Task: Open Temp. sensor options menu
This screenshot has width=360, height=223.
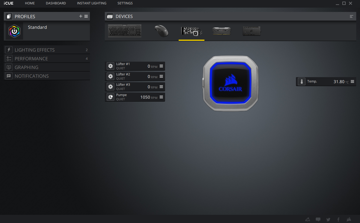Action: click(x=352, y=81)
